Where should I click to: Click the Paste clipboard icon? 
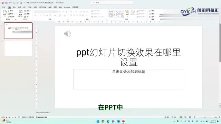pyautogui.click(x=5, y=12)
